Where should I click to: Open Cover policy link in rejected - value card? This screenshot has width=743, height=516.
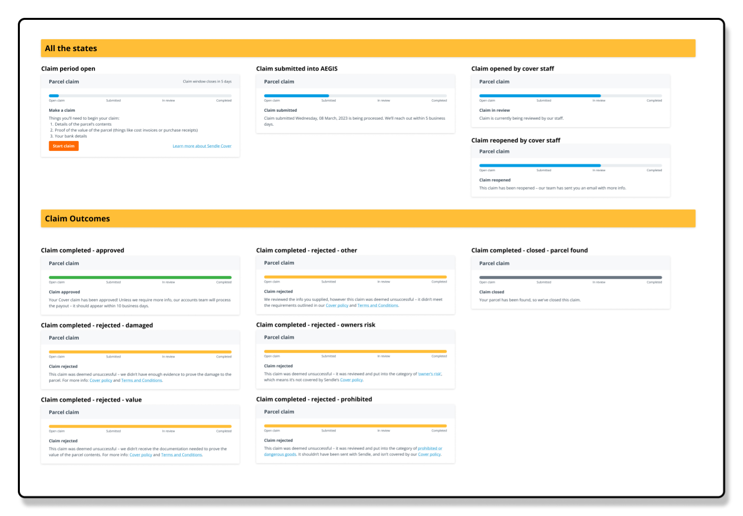pyautogui.click(x=141, y=455)
